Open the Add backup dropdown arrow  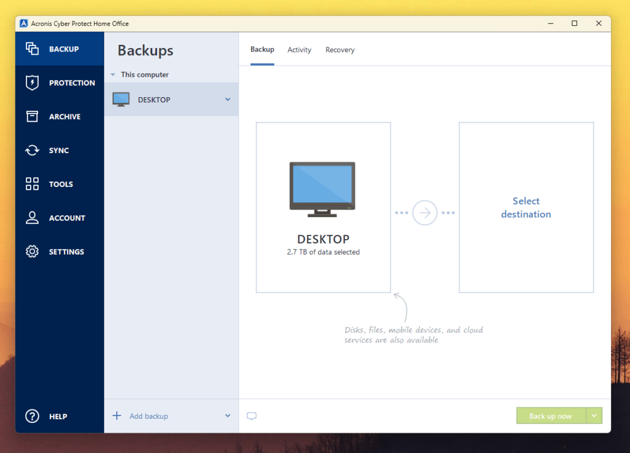[228, 416]
